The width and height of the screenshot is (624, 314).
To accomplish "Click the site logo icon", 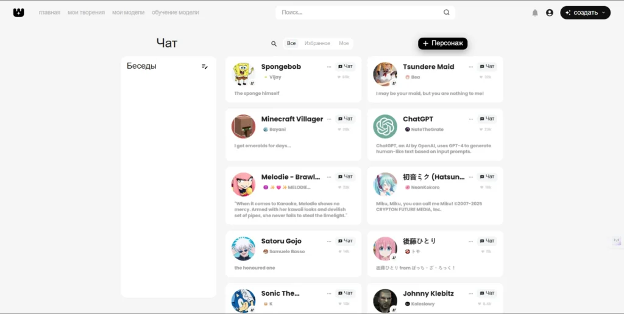I will pyautogui.click(x=19, y=12).
